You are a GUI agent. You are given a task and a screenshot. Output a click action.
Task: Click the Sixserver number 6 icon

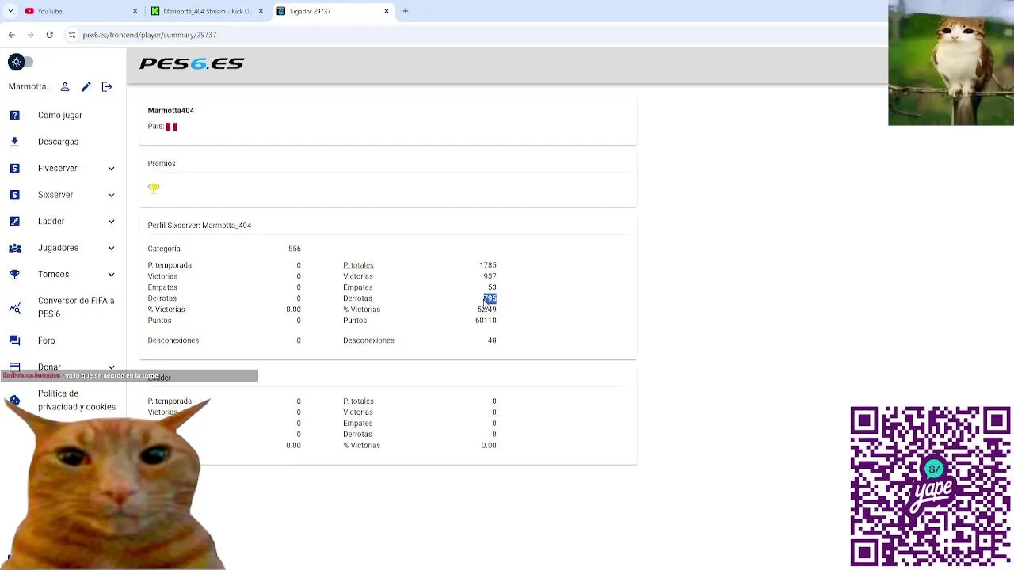14,195
